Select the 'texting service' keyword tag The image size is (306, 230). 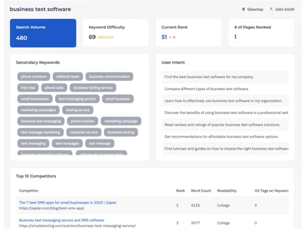78,110
